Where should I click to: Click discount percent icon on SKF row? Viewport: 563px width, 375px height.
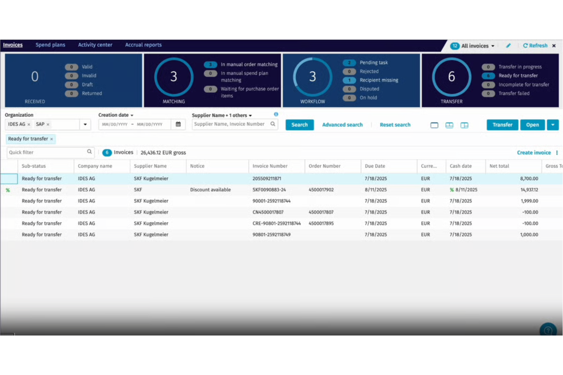coord(8,190)
